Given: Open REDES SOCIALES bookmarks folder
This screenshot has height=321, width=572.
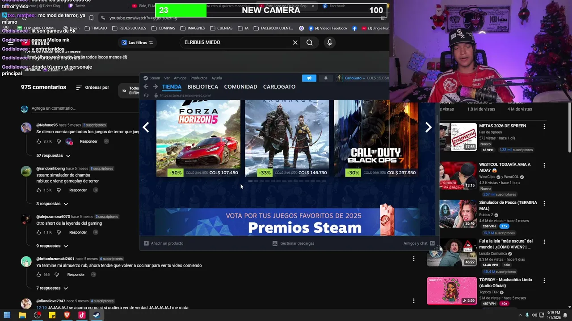Looking at the screenshot, I should click(129, 28).
